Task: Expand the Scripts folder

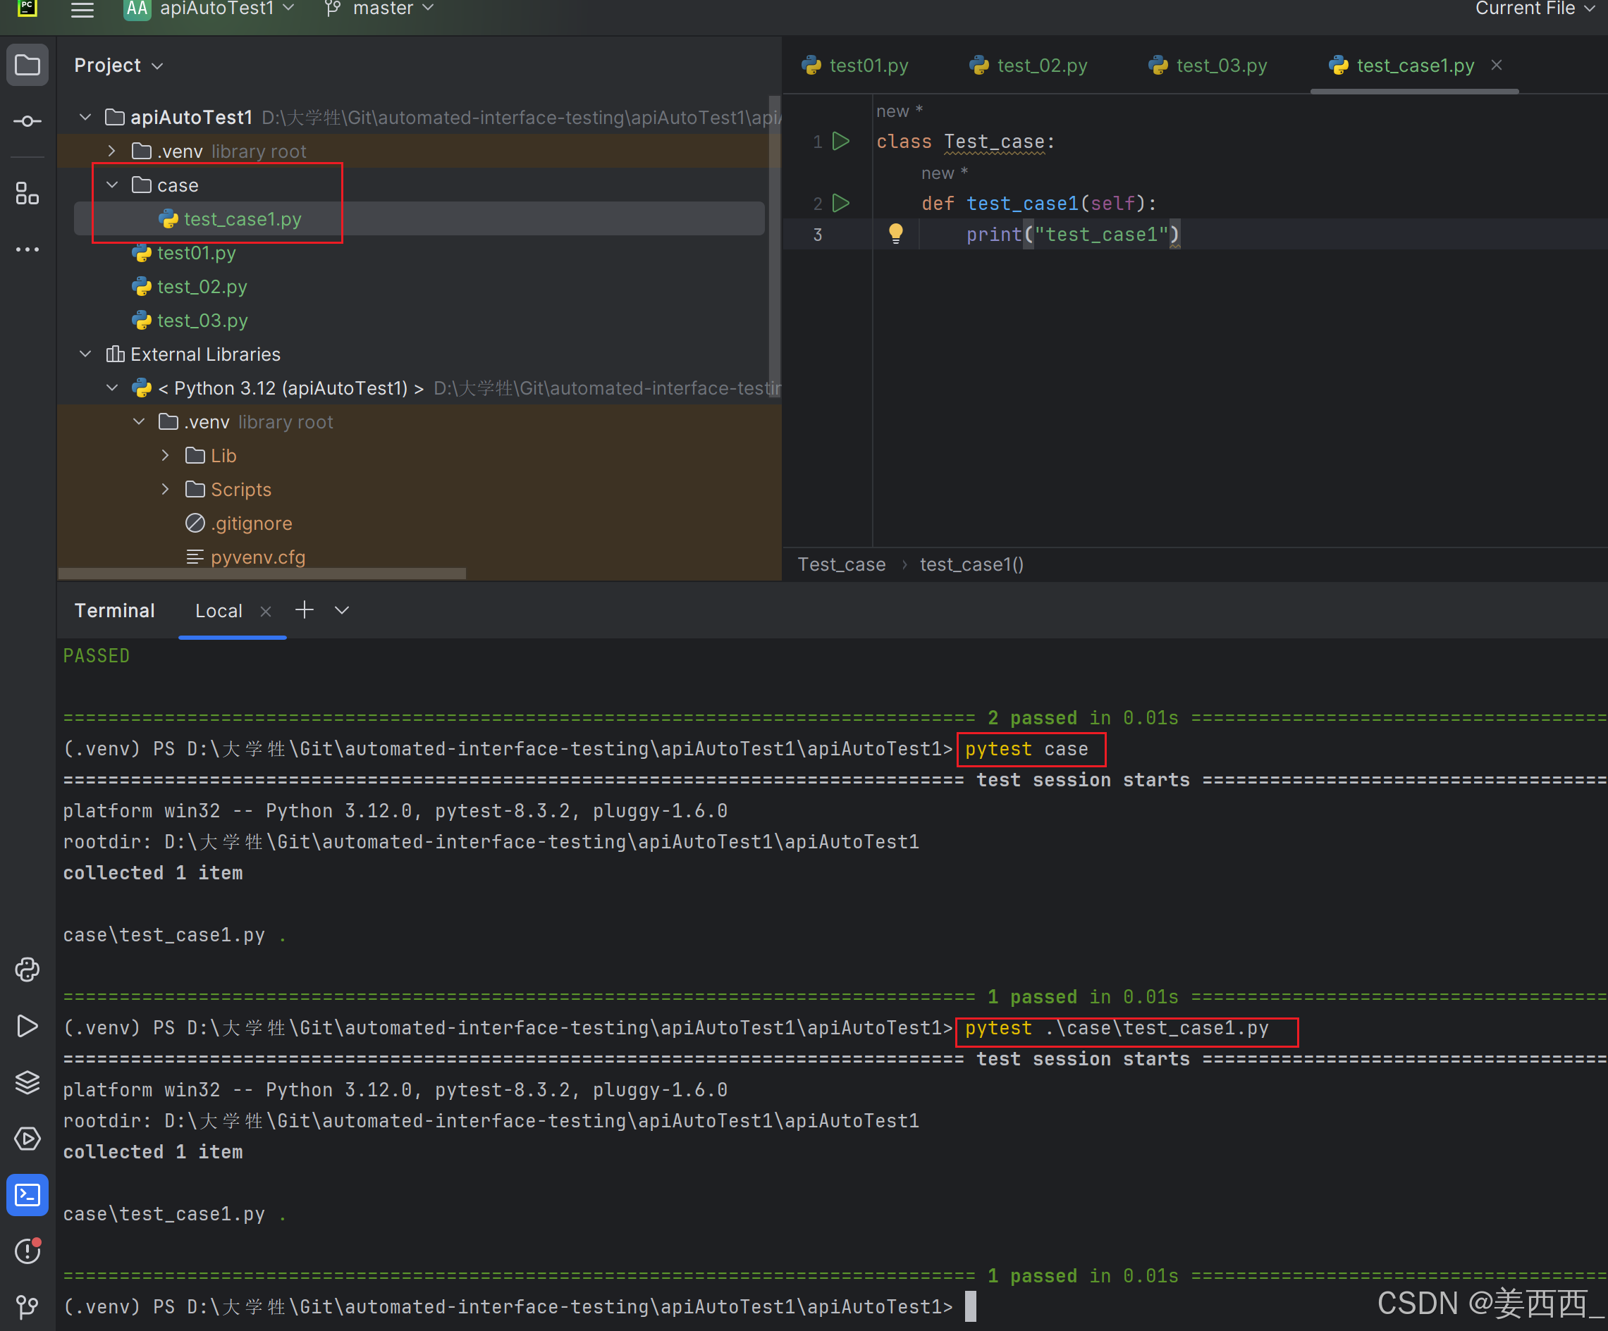Action: [166, 489]
